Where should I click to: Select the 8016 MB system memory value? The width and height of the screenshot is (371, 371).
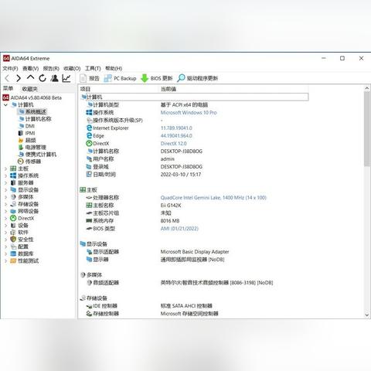click(x=170, y=221)
